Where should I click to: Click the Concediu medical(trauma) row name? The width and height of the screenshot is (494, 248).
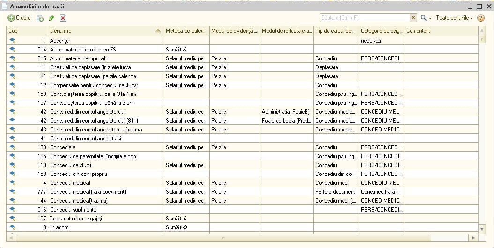[x=79, y=200]
